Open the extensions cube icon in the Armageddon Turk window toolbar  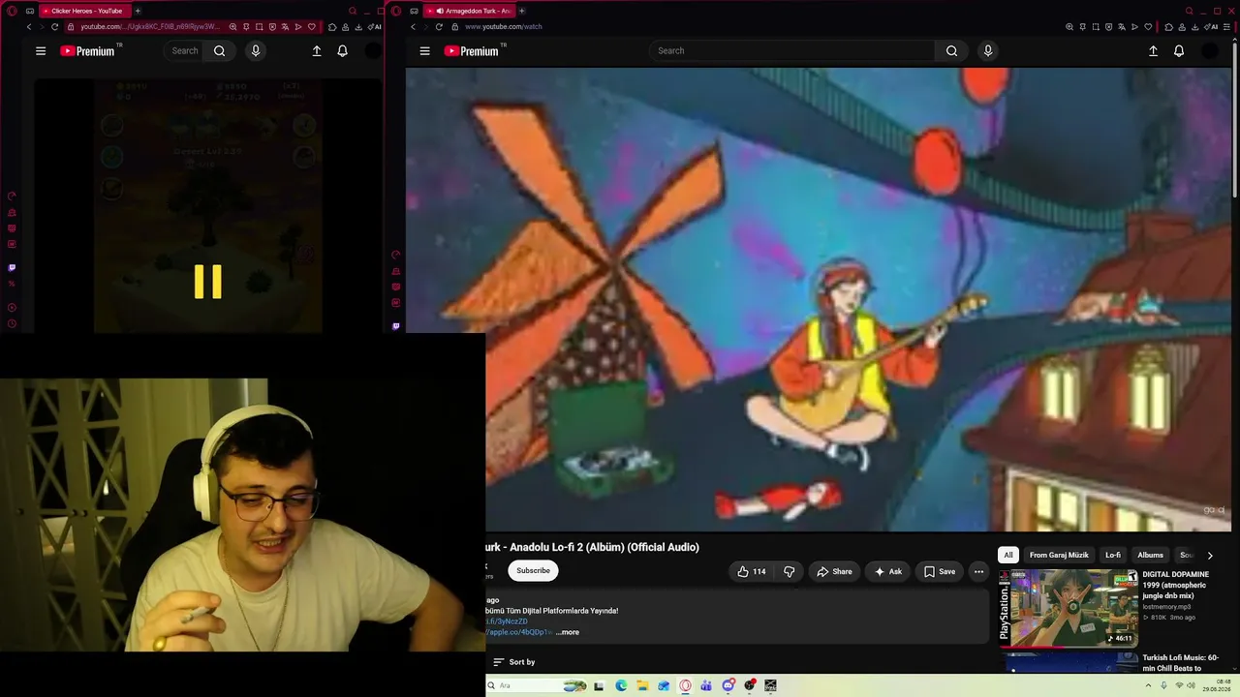point(1168,27)
